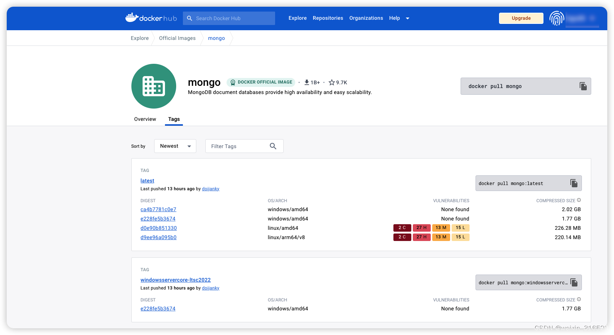Open Organizations in the top navigation
The width and height of the screenshot is (614, 335).
coord(366,18)
